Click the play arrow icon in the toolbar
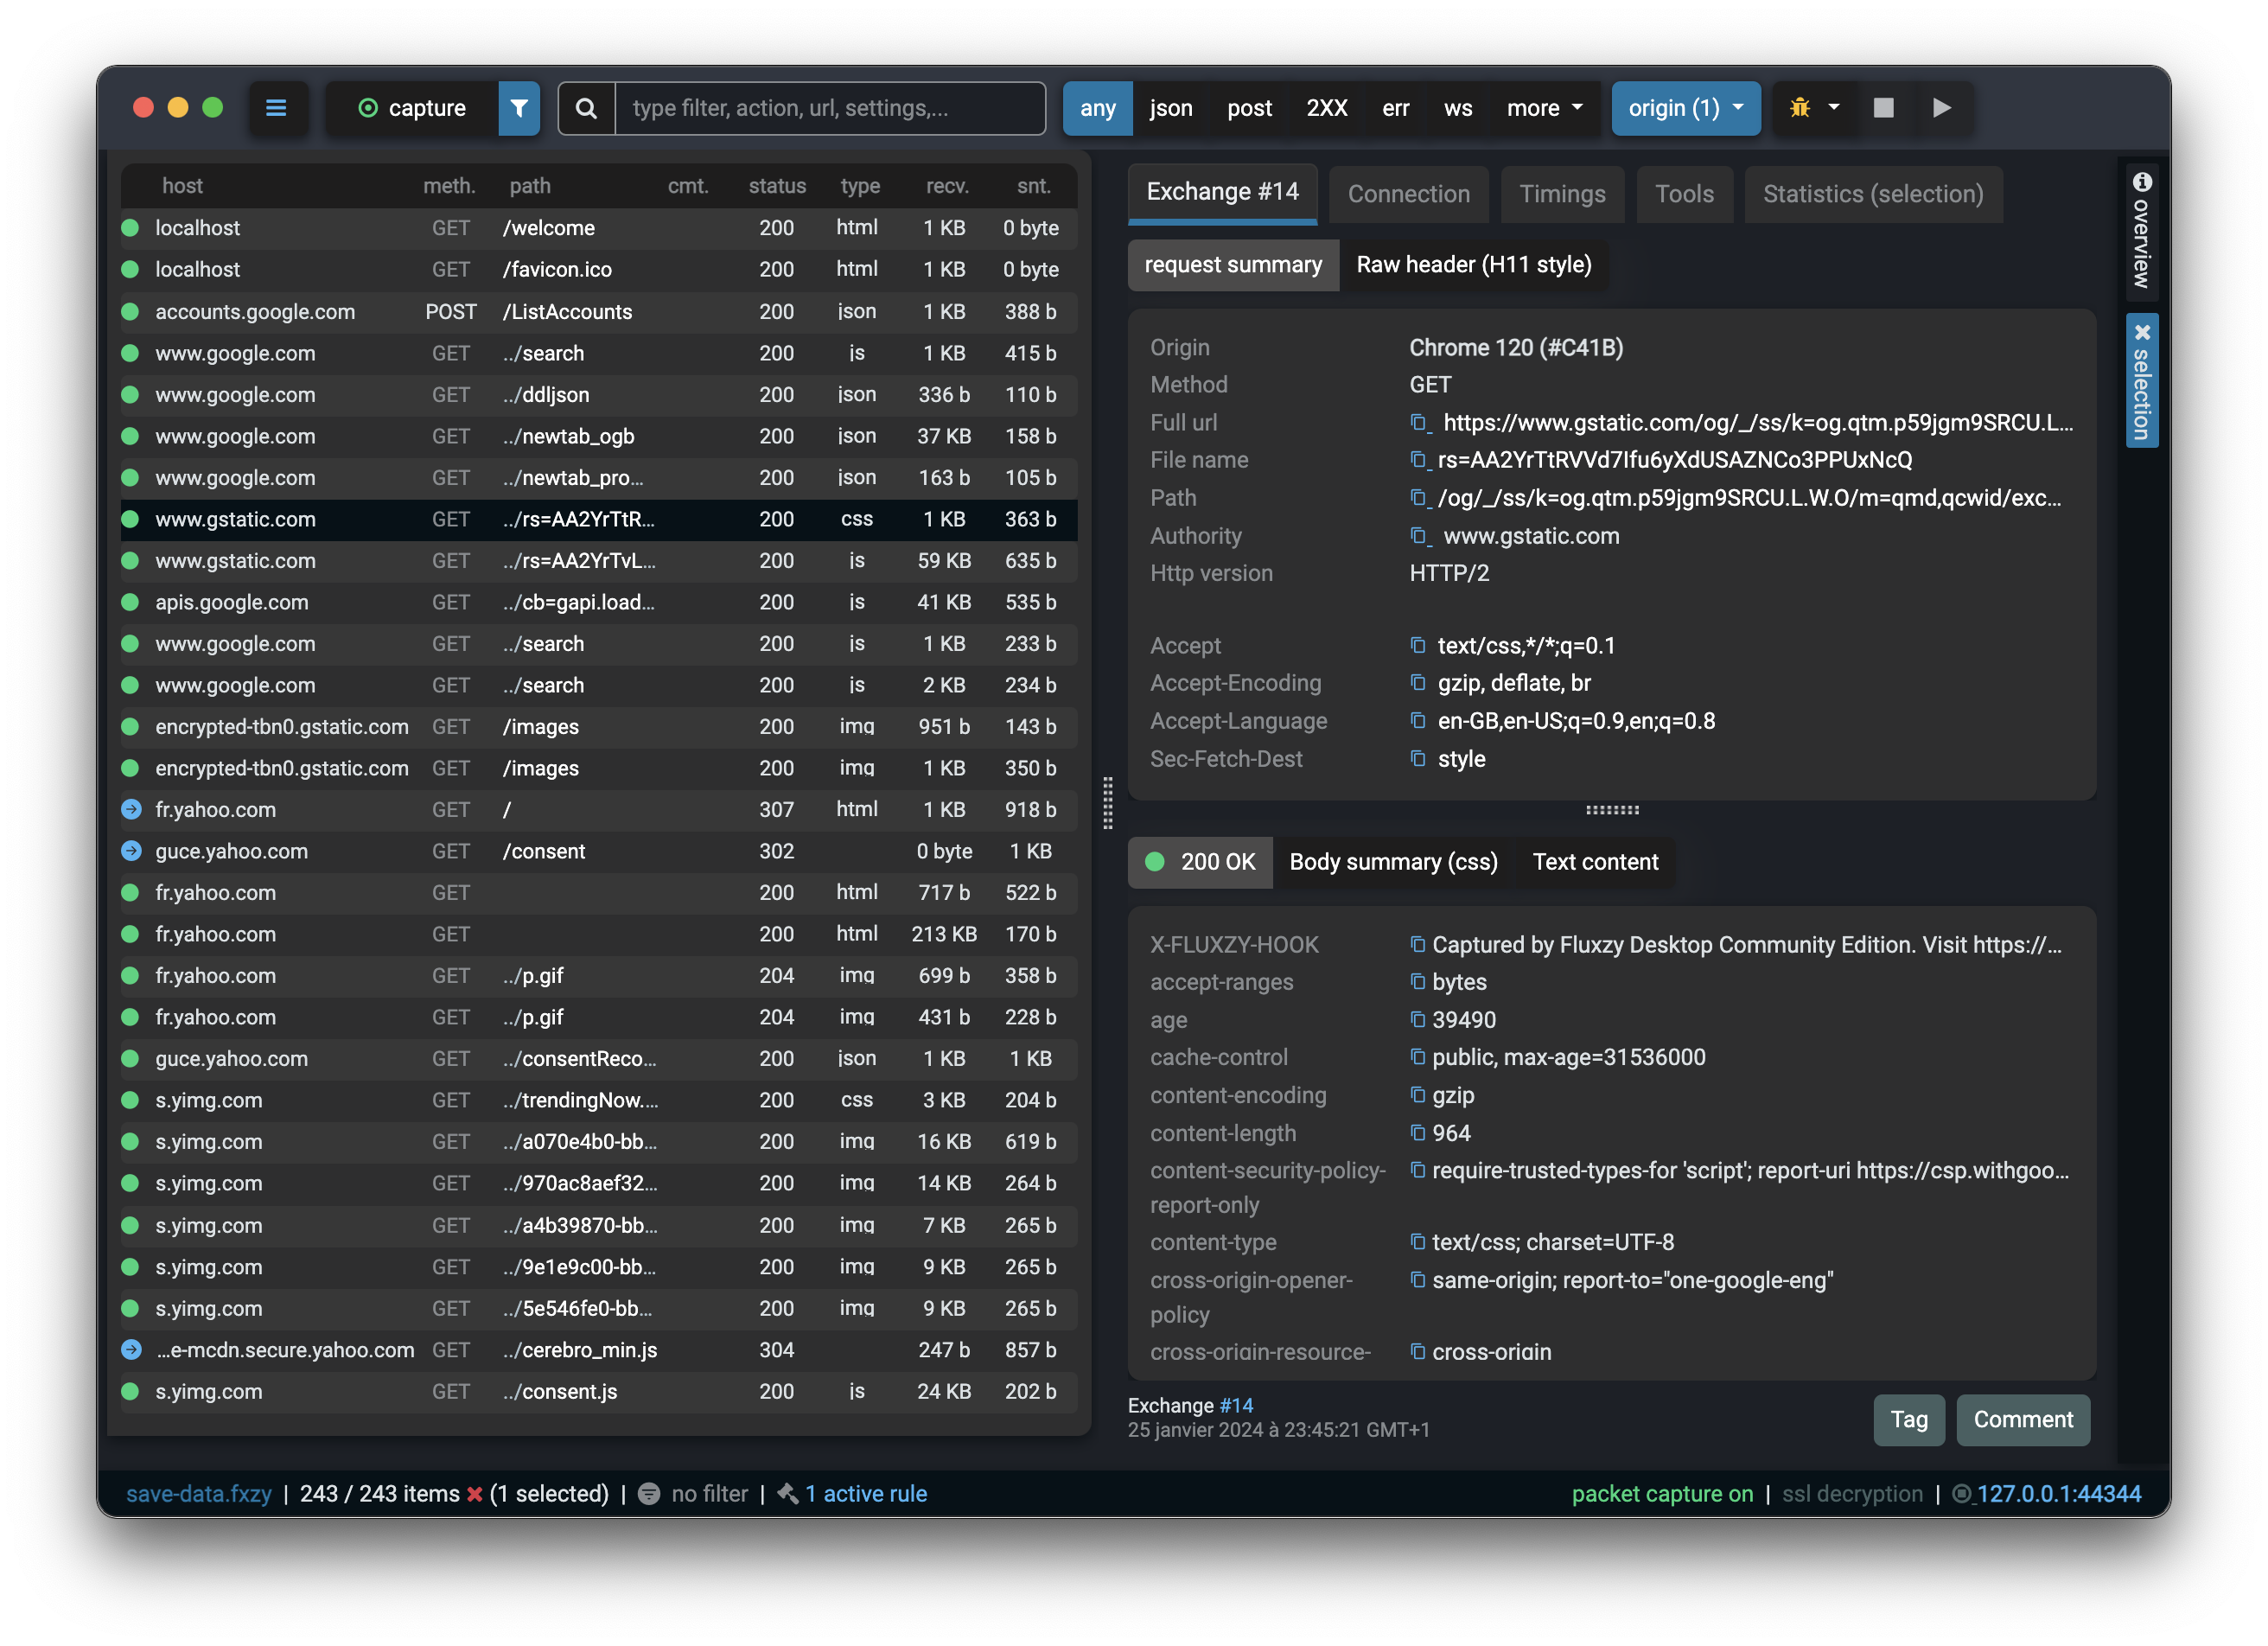This screenshot has height=1646, width=2268. coord(1942,108)
